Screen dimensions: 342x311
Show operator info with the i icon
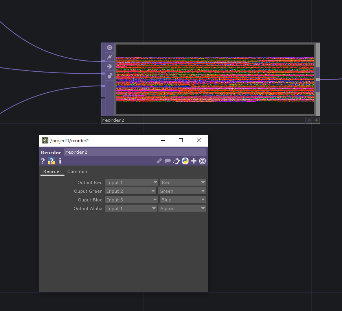click(60, 161)
